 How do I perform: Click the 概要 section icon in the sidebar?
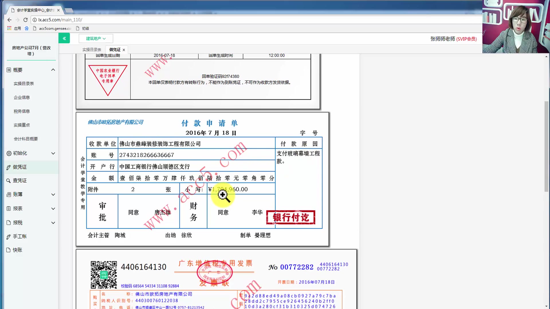9,70
